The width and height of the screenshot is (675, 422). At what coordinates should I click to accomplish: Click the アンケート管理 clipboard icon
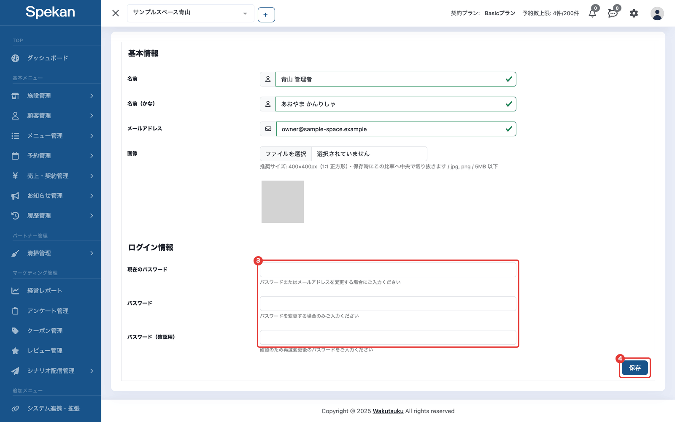coord(15,311)
